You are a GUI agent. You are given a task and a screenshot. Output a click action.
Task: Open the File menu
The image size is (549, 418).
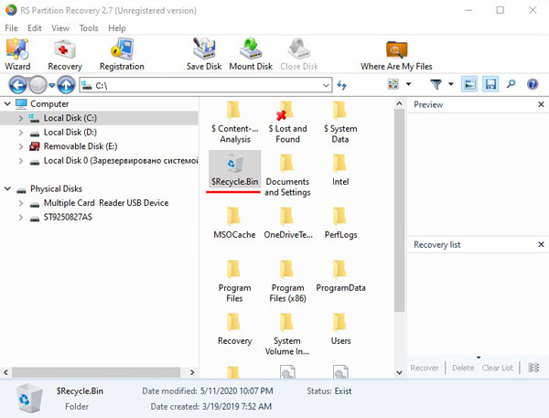click(11, 28)
